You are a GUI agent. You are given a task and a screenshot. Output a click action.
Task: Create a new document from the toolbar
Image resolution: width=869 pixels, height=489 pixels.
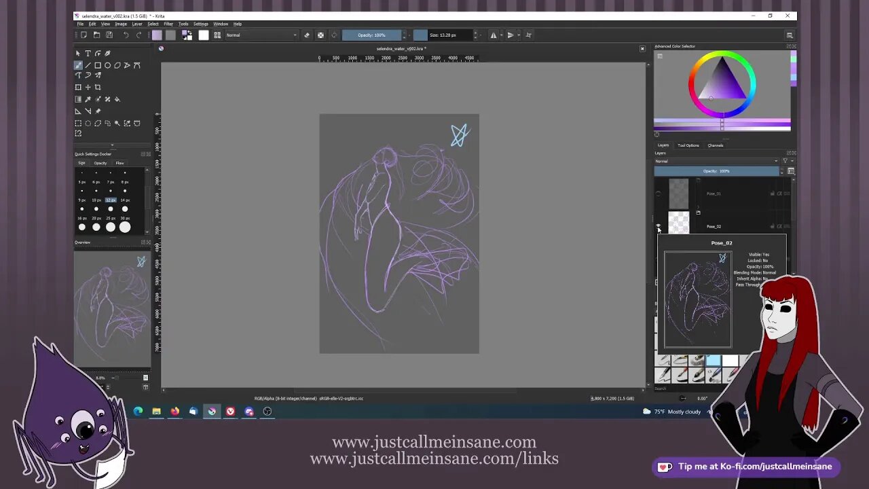(84, 35)
